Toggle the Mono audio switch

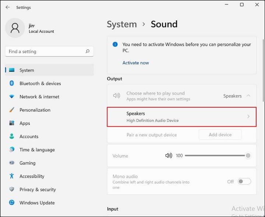(244, 182)
